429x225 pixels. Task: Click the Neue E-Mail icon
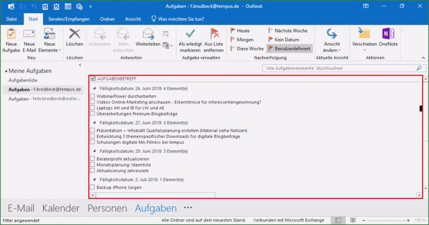coord(29,34)
